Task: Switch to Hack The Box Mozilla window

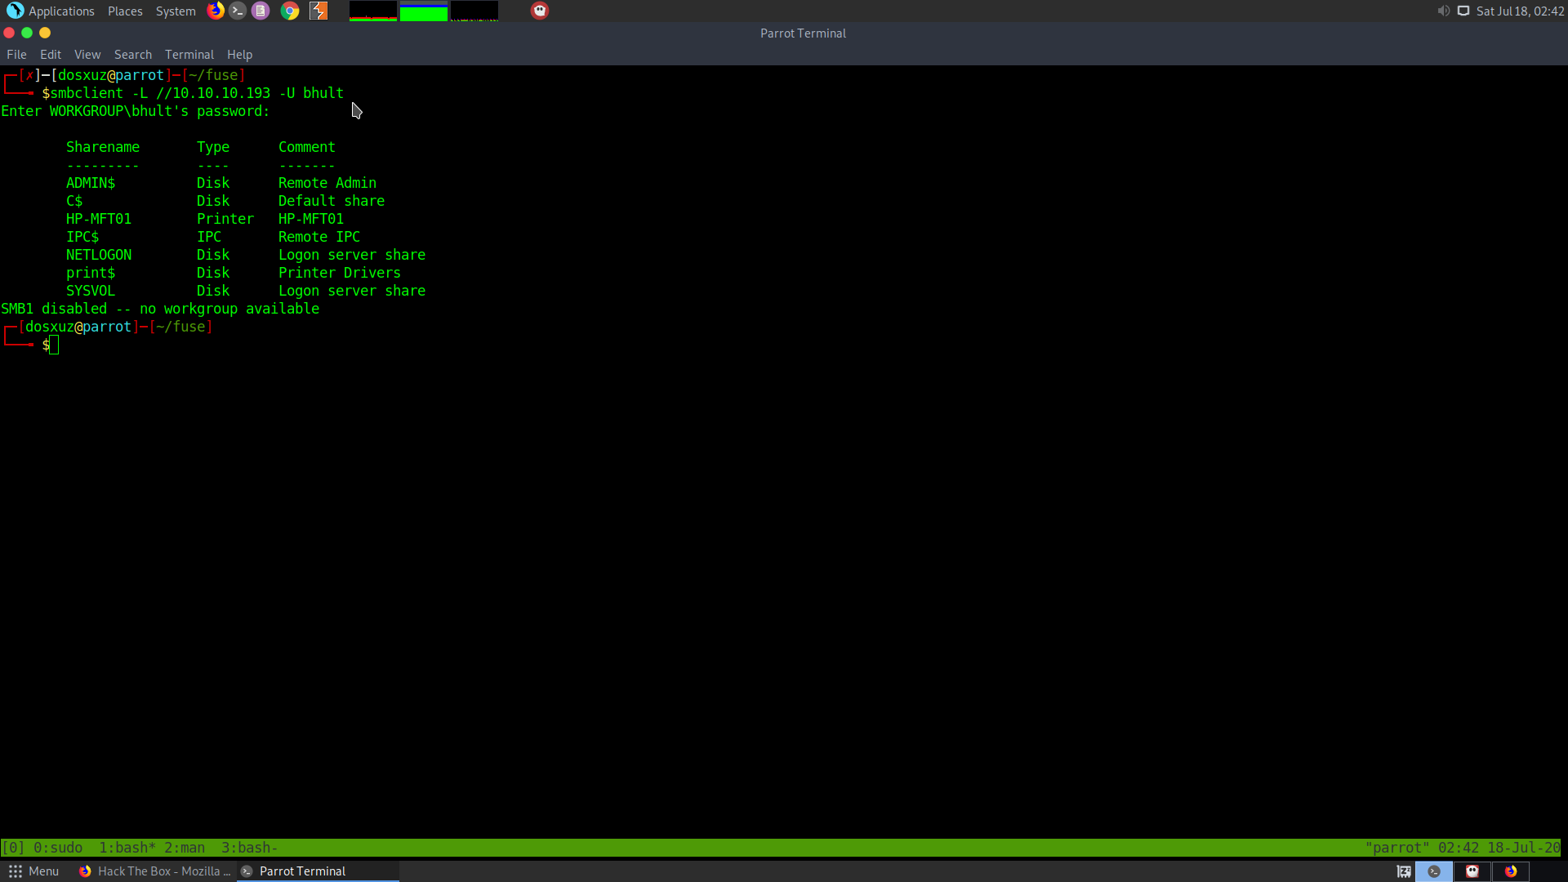Action: (x=155, y=871)
